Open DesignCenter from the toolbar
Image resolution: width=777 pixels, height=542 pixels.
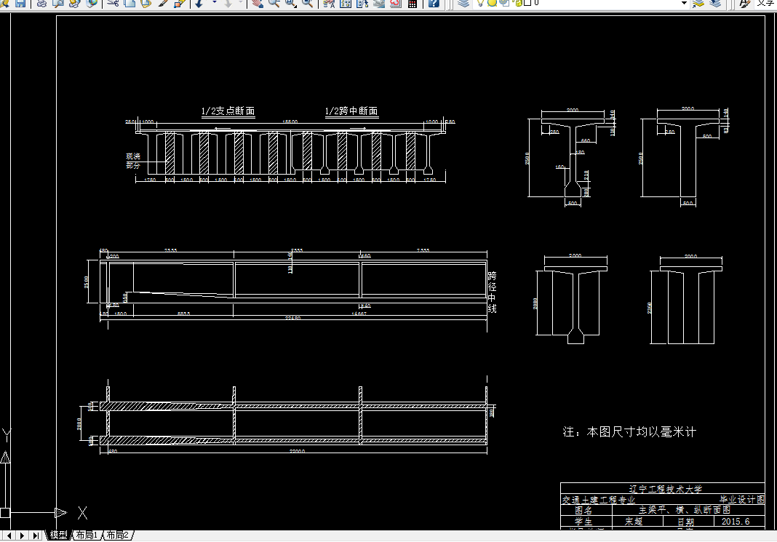346,4
